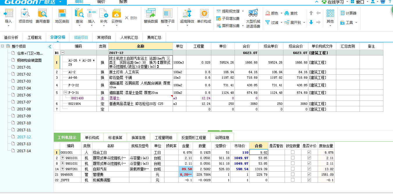Viewport: 393px width, 194px height.
Task: Toggle 是否计价 for 自卸汽车 row
Action: pos(309,169)
